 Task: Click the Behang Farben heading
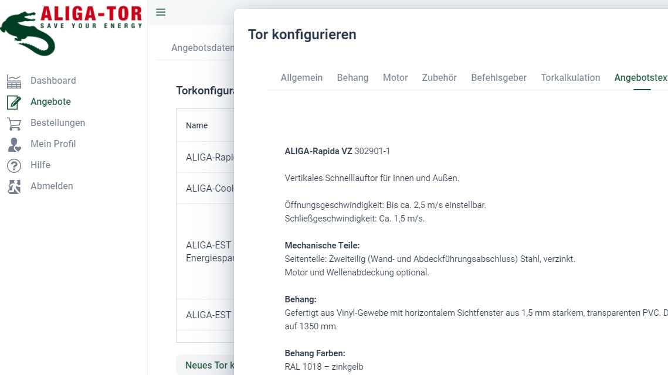(x=315, y=353)
